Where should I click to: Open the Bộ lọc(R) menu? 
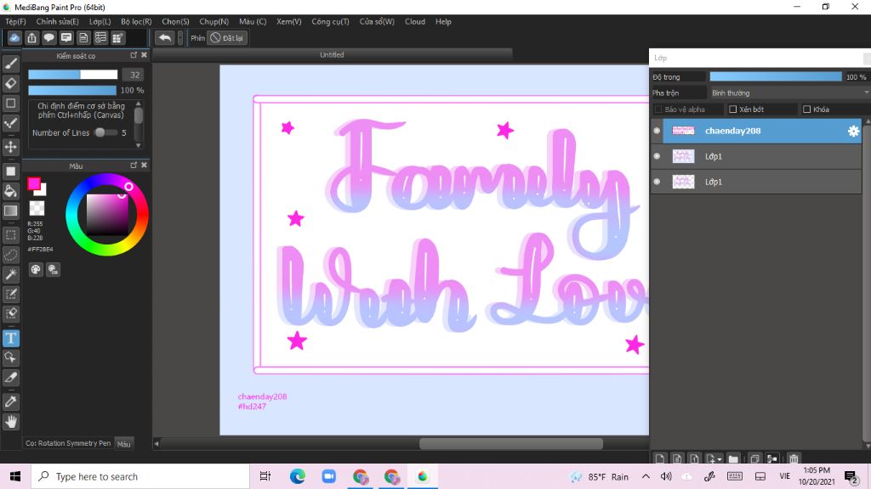(x=136, y=21)
